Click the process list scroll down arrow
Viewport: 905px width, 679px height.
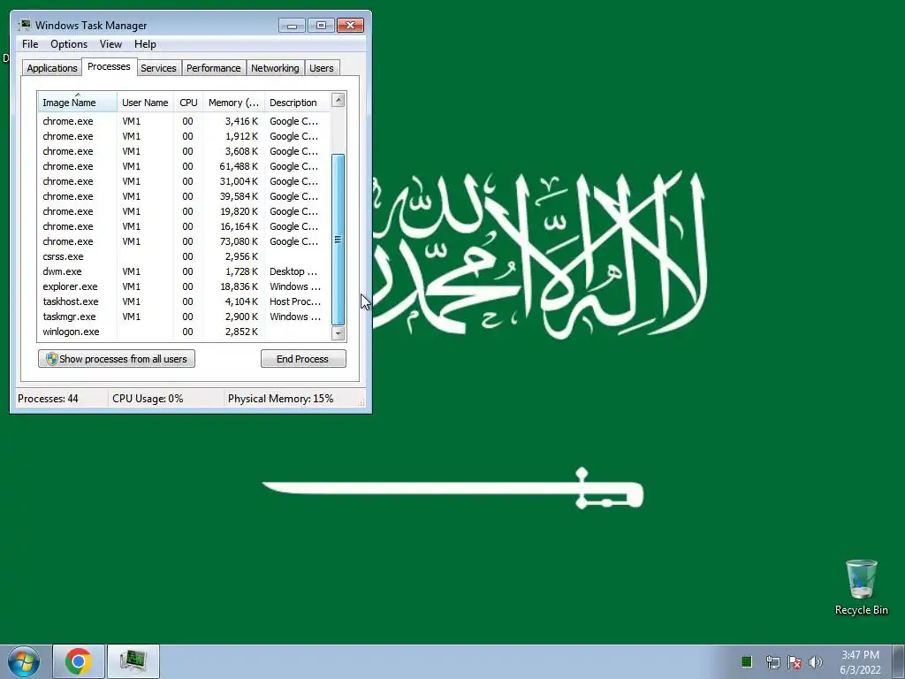pyautogui.click(x=338, y=333)
